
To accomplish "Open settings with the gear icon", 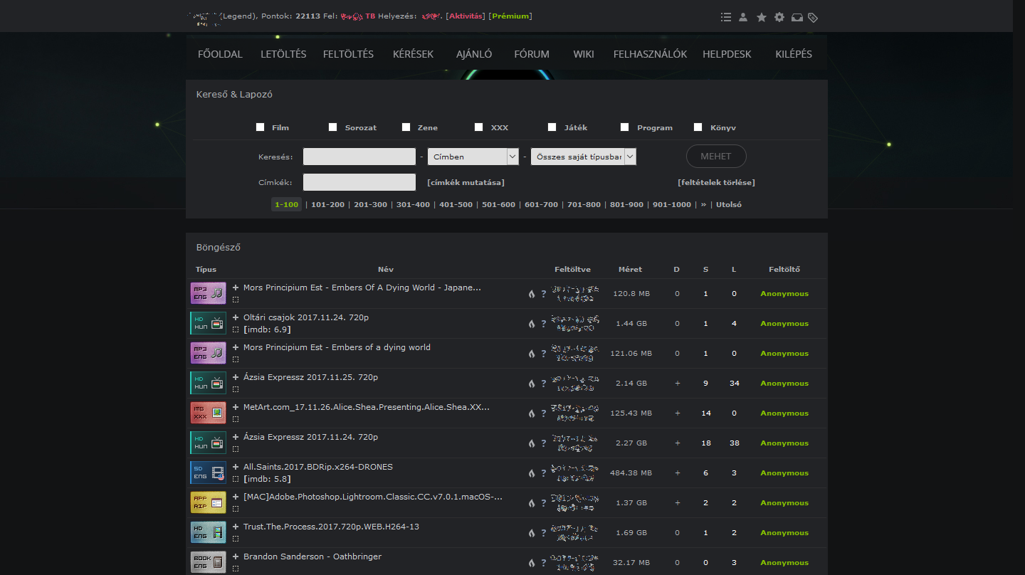I will pos(779,17).
